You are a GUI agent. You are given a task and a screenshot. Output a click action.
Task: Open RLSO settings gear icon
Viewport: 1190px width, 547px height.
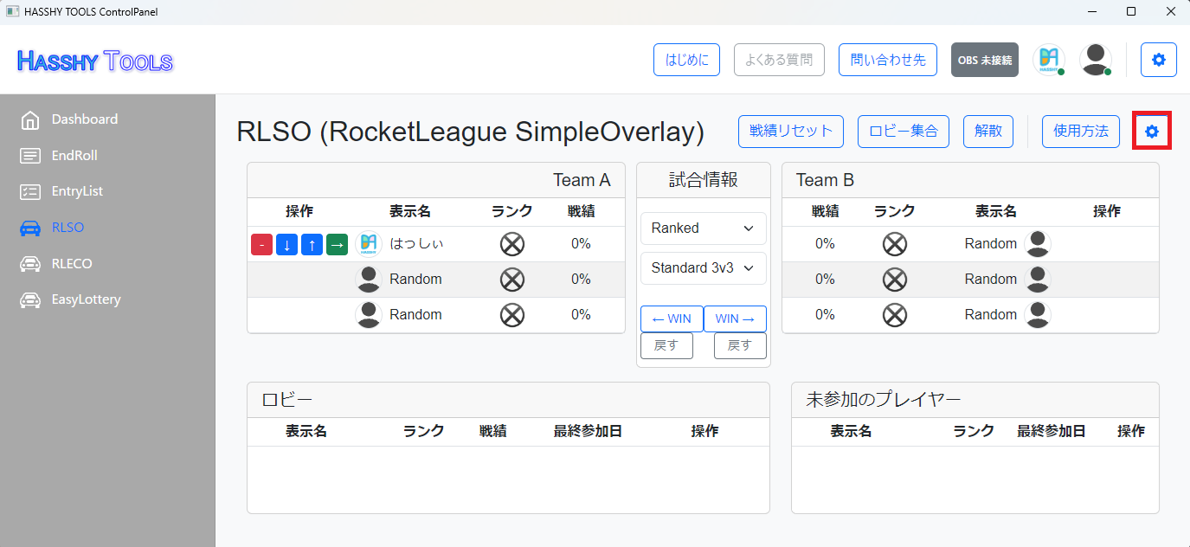point(1152,132)
